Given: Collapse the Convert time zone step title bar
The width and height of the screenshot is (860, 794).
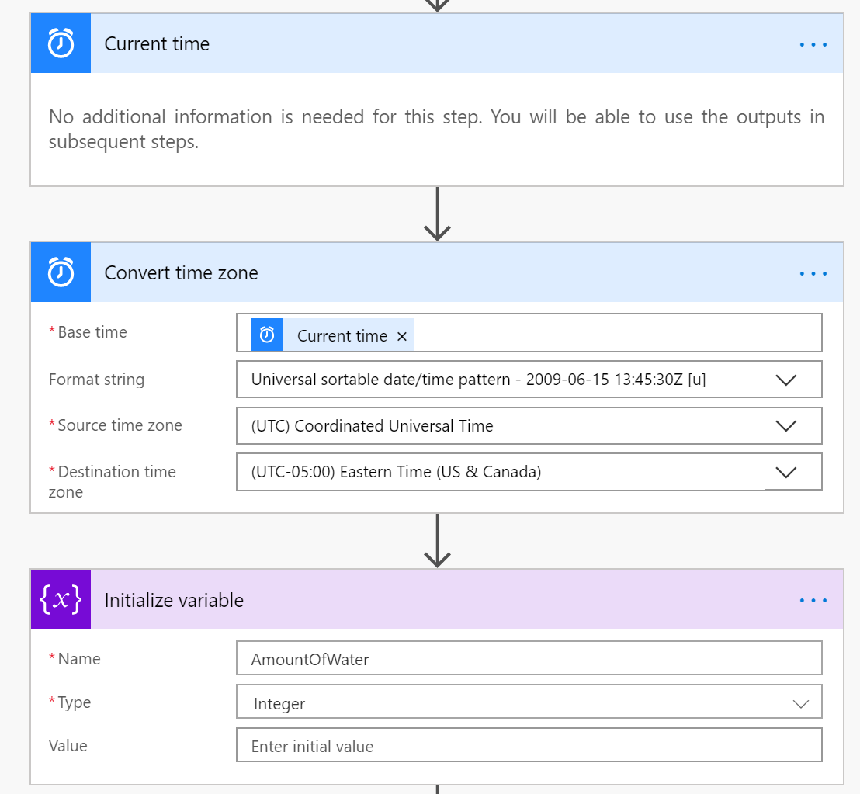Looking at the screenshot, I should pyautogui.click(x=181, y=273).
